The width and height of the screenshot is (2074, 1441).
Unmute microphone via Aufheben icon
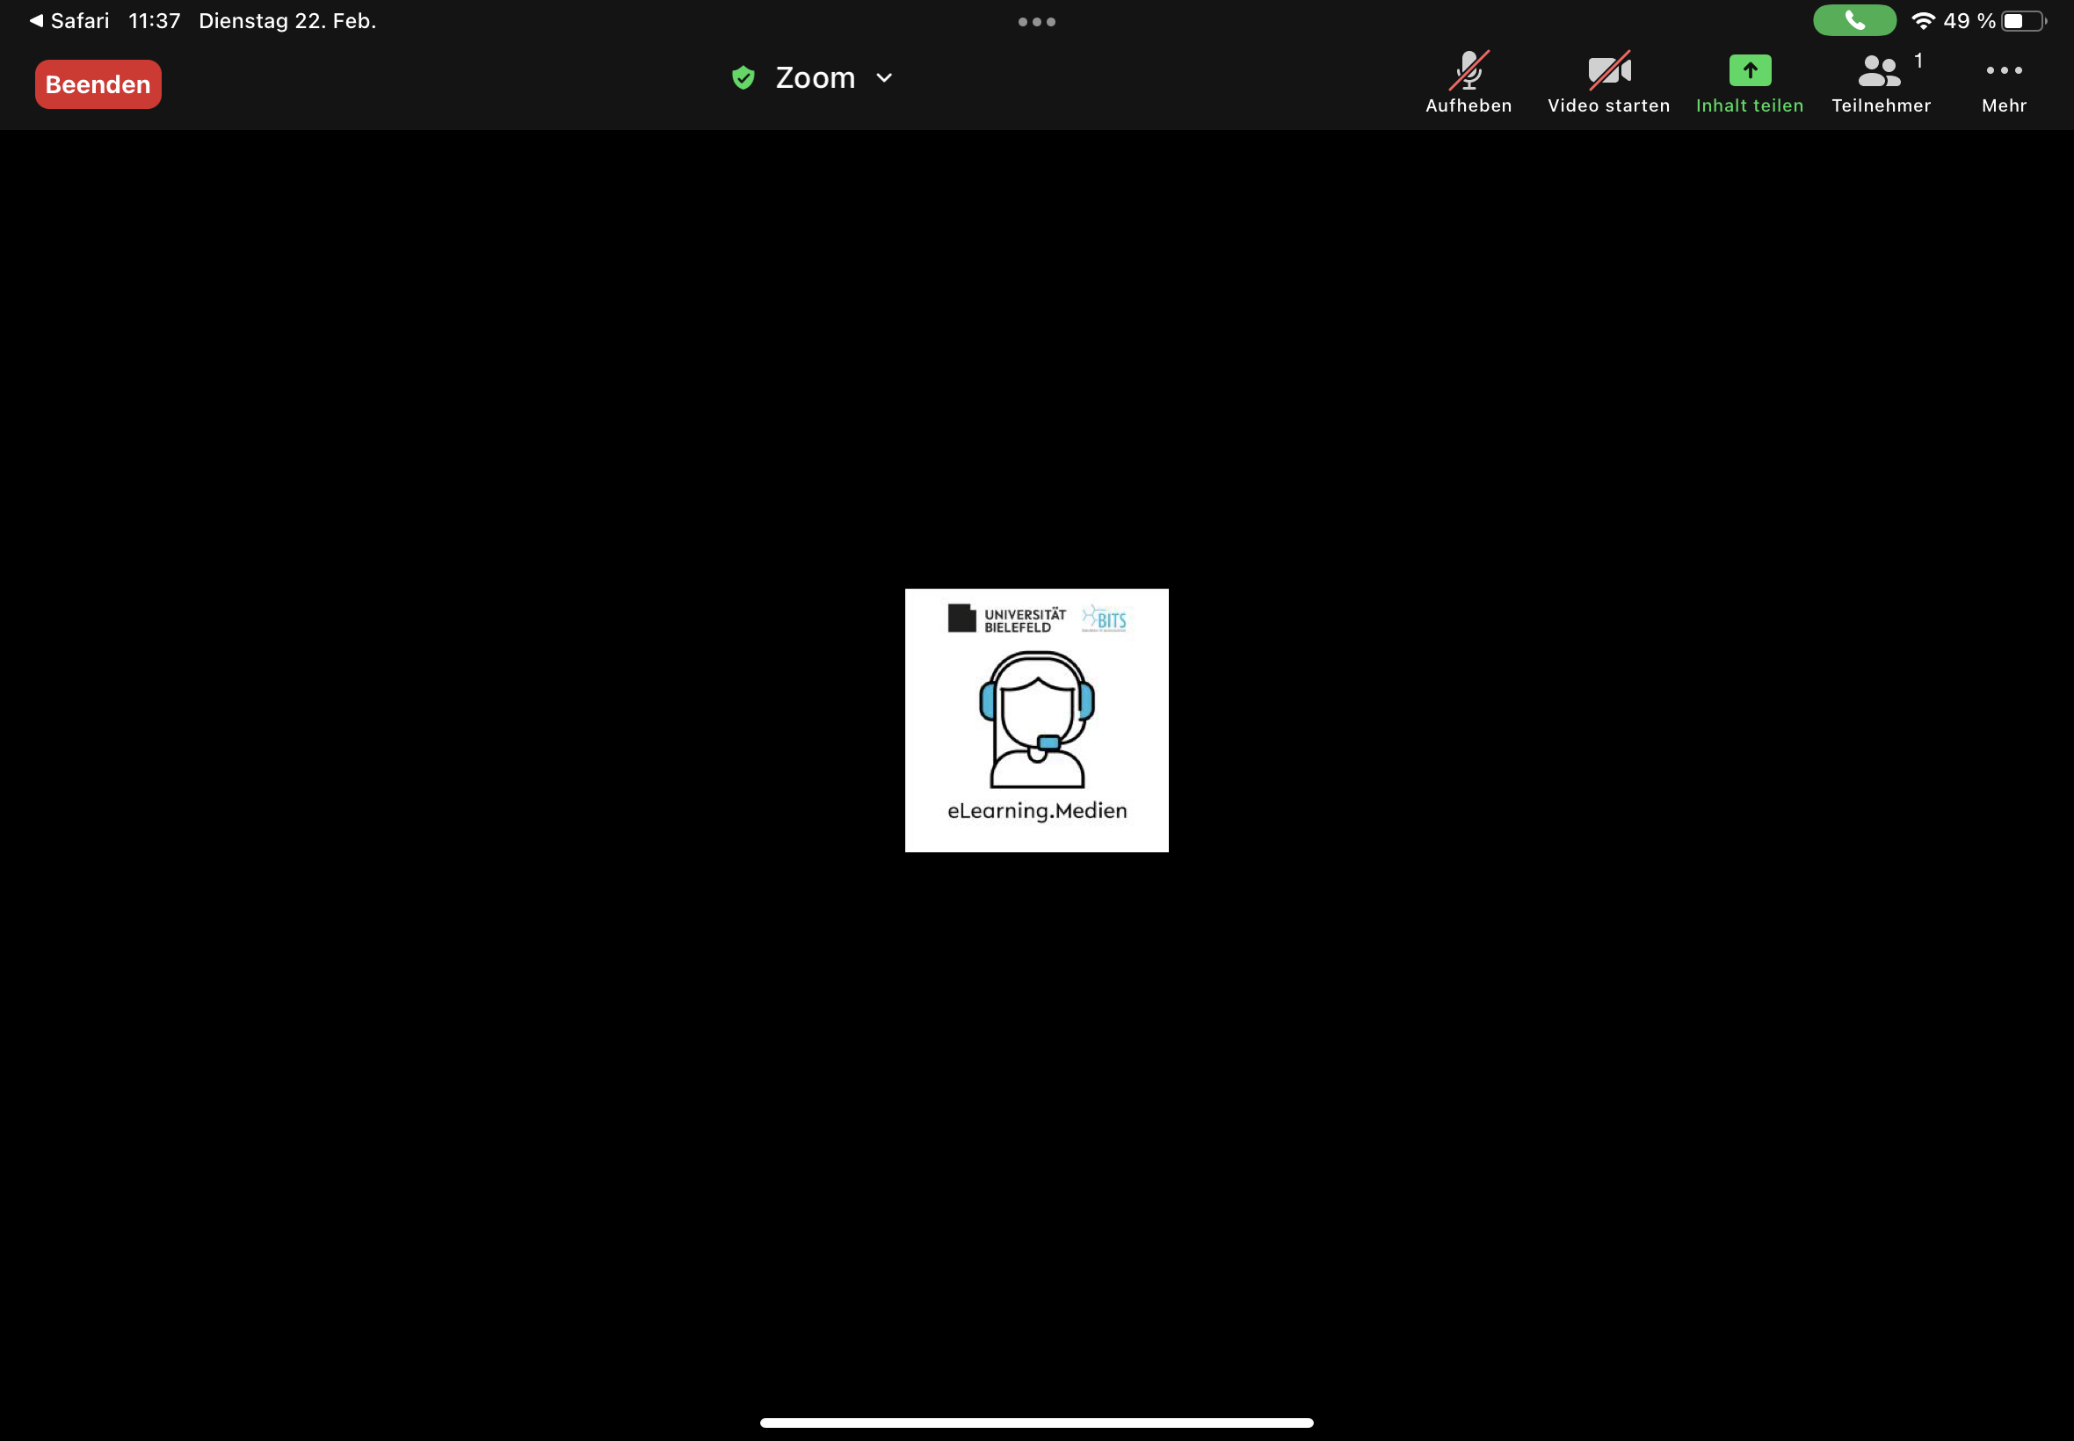point(1468,83)
